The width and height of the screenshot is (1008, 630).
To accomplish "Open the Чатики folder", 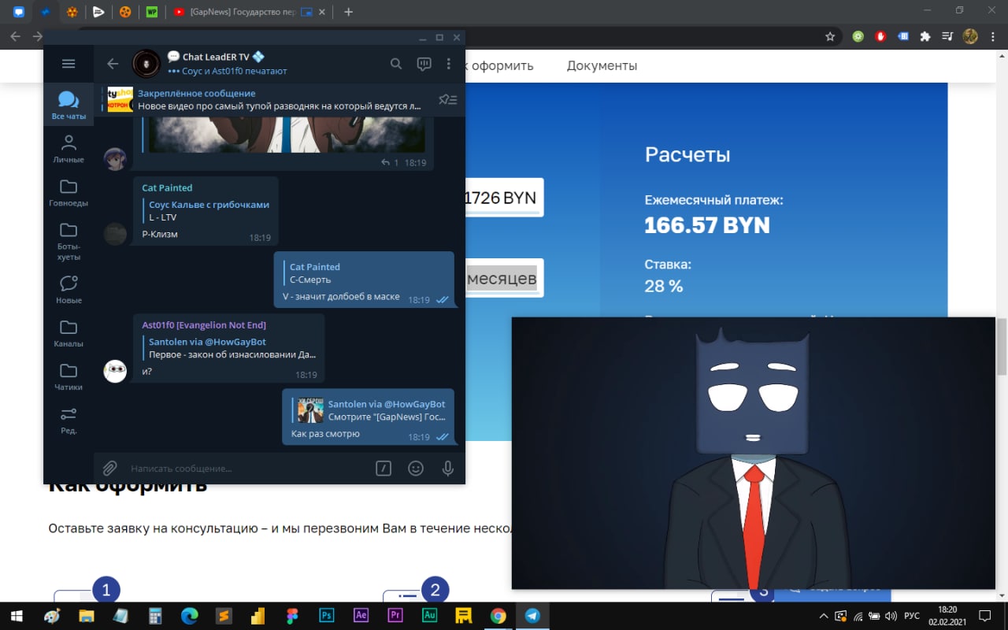I will click(69, 376).
